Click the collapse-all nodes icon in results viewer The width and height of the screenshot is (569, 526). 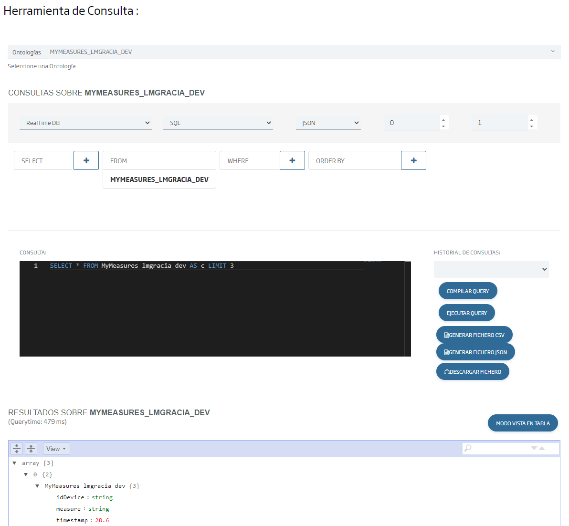(x=31, y=448)
